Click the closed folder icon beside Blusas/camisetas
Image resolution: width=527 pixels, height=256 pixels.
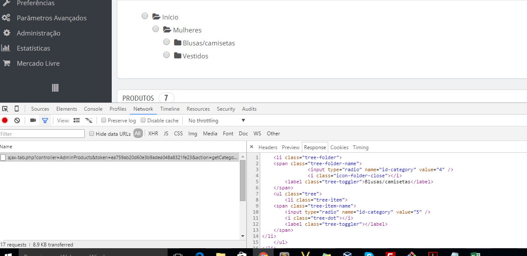pyautogui.click(x=178, y=43)
